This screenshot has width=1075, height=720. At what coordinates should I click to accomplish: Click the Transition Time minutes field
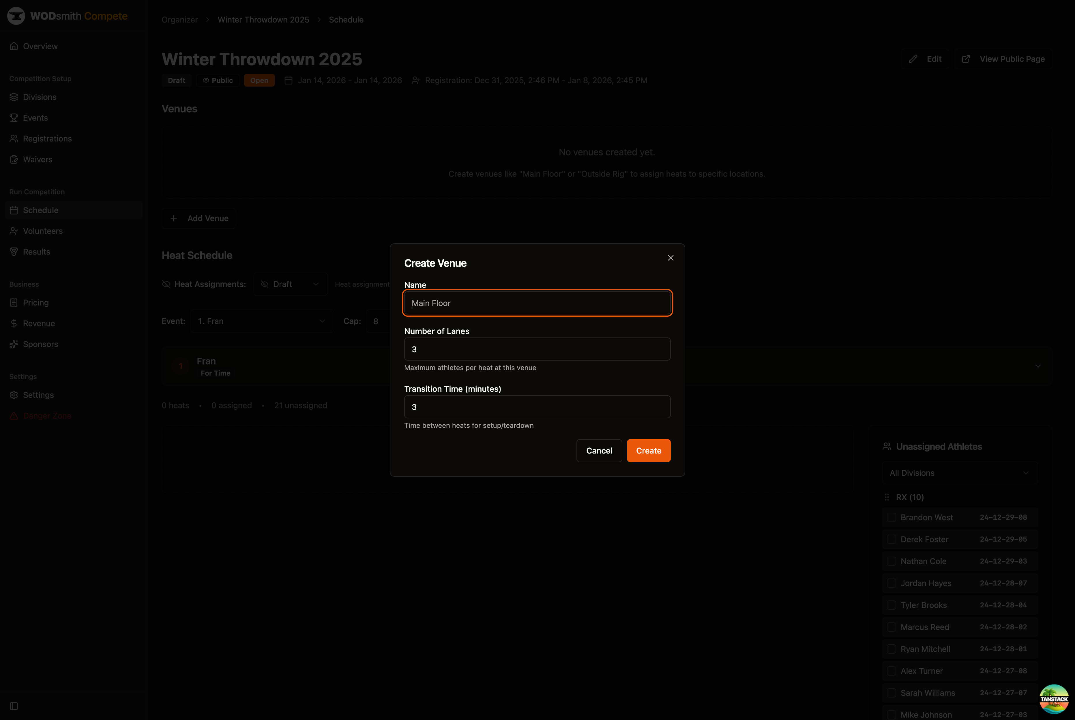click(537, 407)
